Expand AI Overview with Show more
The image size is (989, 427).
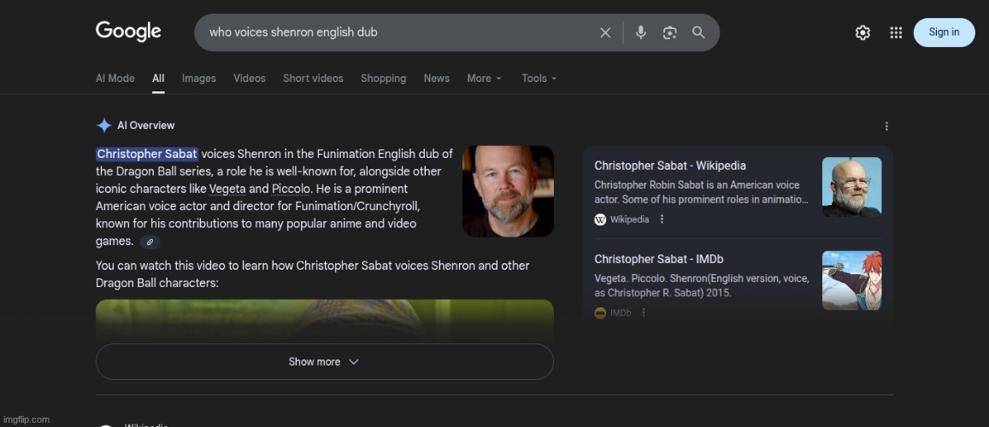coord(324,362)
